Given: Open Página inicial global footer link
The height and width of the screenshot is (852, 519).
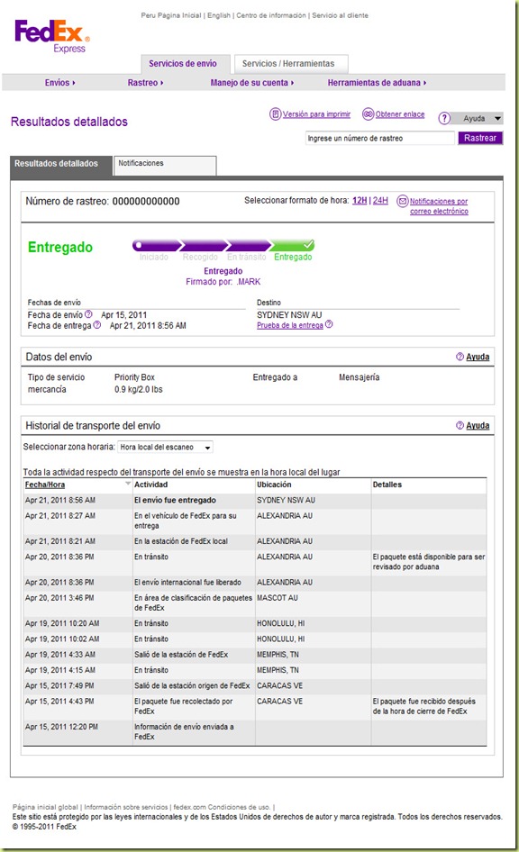Looking at the screenshot, I should (x=45, y=807).
